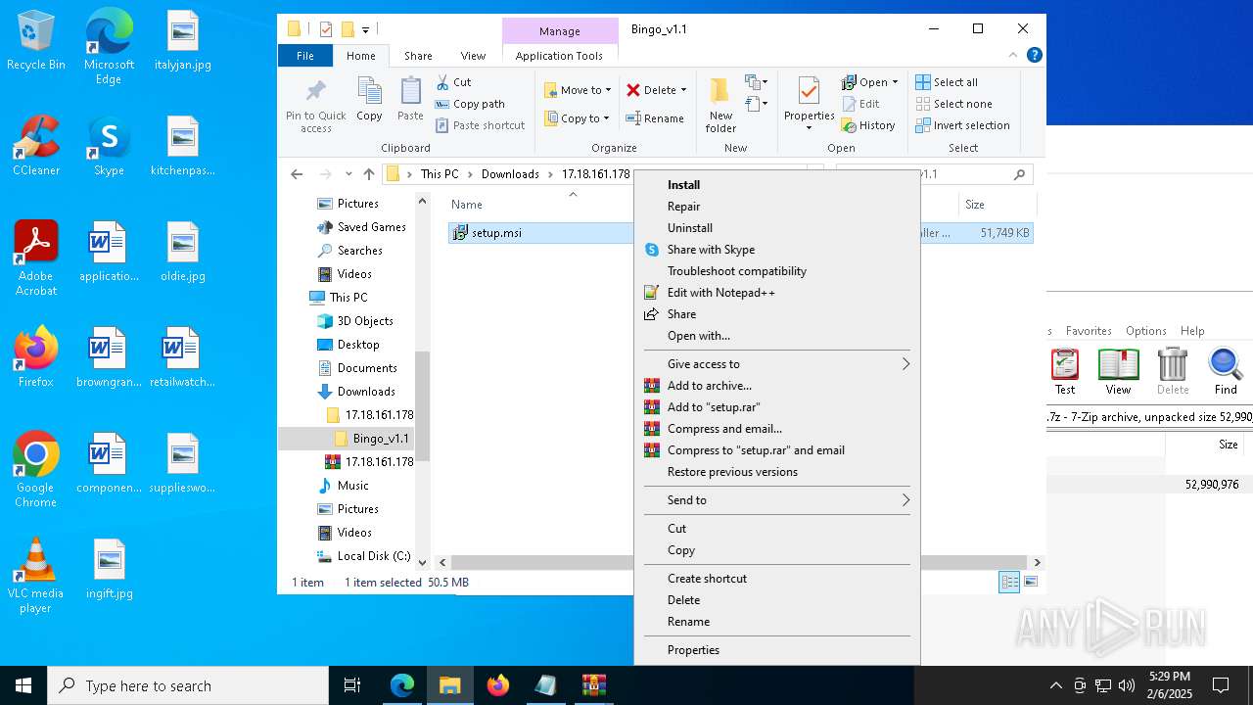The height and width of the screenshot is (705, 1253).
Task: Select Troubleshoot compatibility in context menu
Action: (x=776, y=271)
